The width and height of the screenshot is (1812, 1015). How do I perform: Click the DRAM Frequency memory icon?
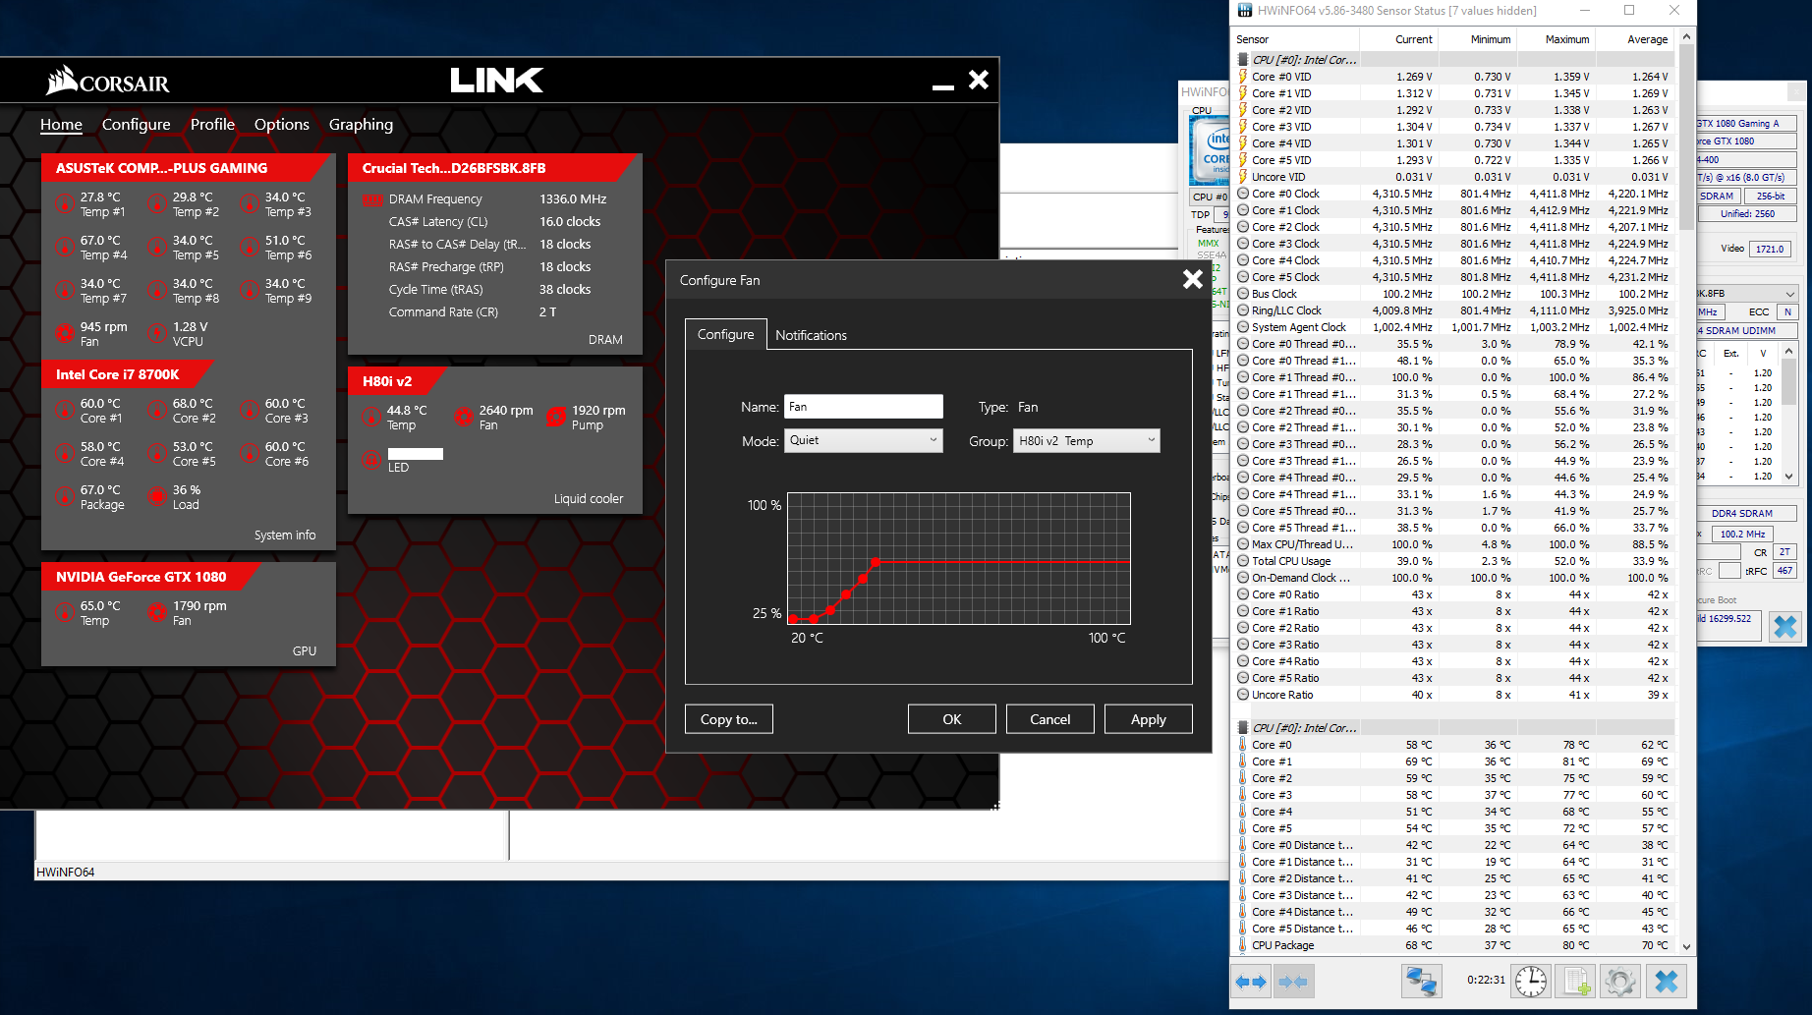373,199
